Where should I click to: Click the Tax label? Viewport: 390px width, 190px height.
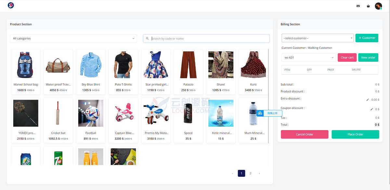(284, 118)
